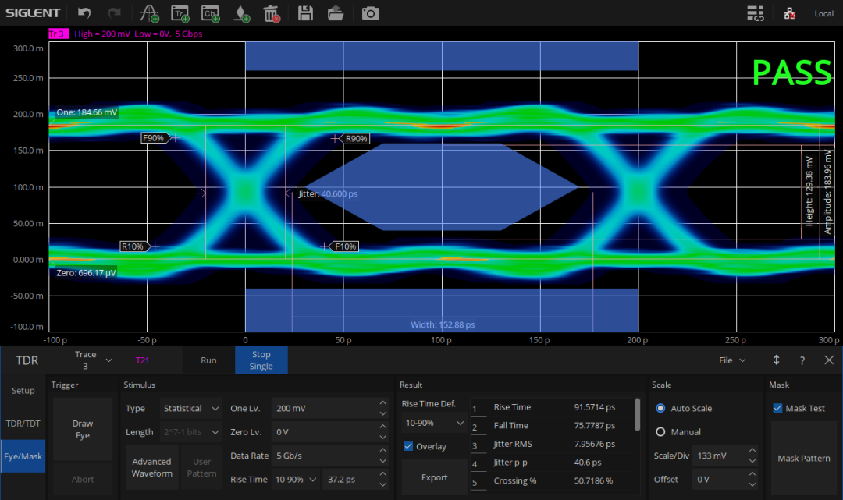Take screenshot with camera icon
This screenshot has height=500, width=843.
[370, 13]
